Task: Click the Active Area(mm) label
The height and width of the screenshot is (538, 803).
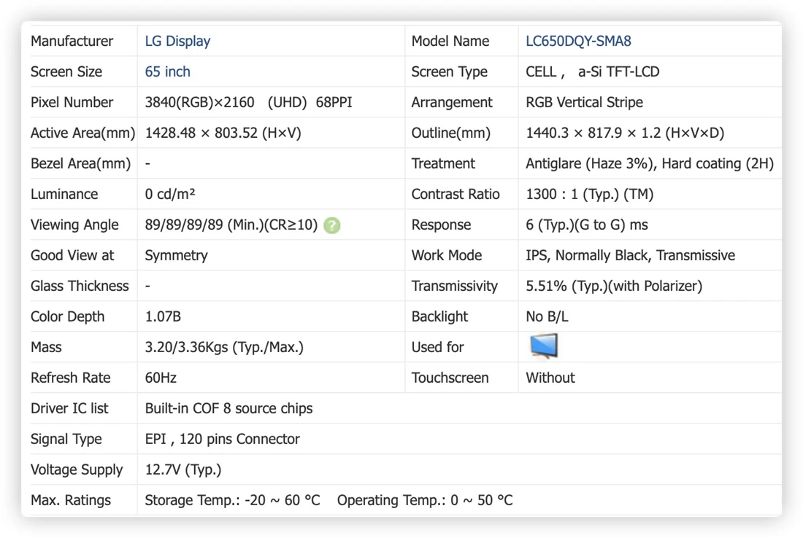Action: pos(83,133)
